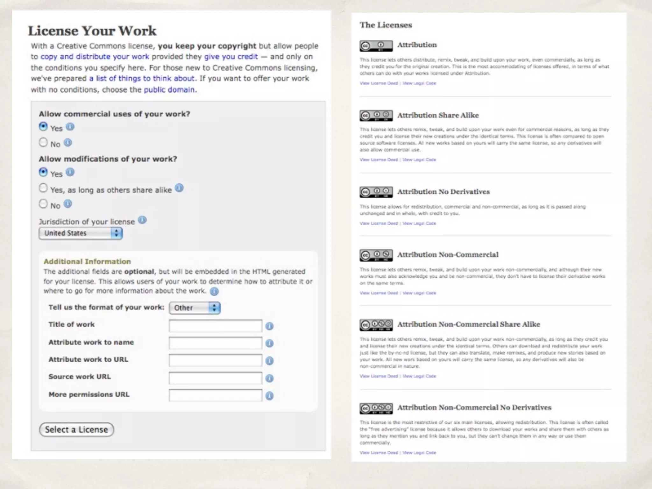The image size is (652, 489).
Task: View Legal Code for Non-Commercial Share Alike
Action: coord(419,376)
